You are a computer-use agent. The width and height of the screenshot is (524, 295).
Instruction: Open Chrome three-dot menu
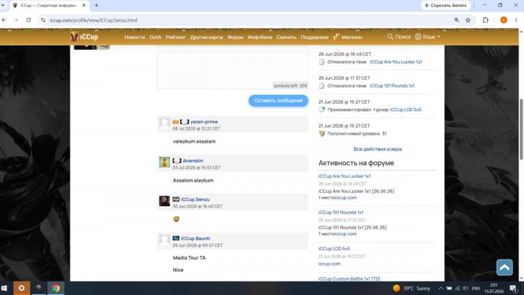click(x=516, y=20)
